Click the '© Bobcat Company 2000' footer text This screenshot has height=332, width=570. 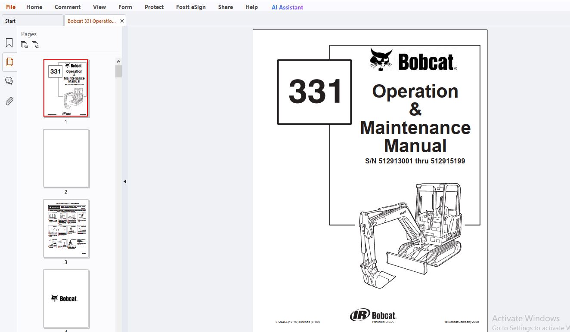462,322
